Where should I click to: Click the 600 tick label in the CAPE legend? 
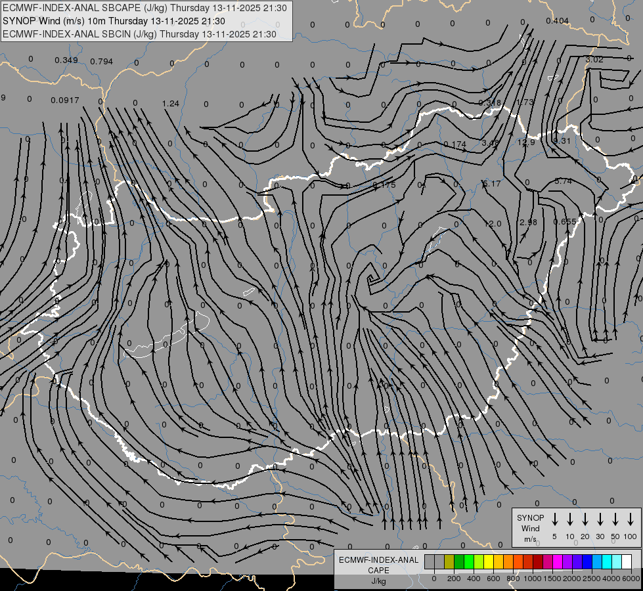click(x=493, y=579)
